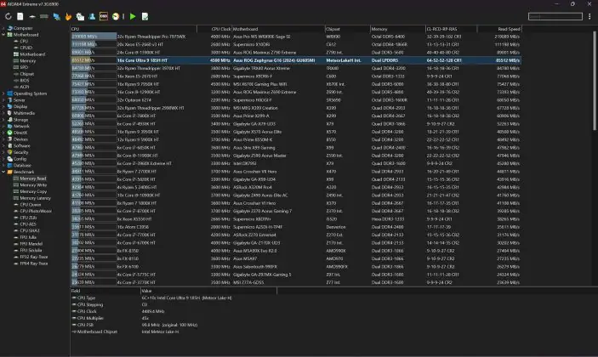Select the 16x Core Ultra 9 185H HT row
598x357 pixels.
coord(296,60)
